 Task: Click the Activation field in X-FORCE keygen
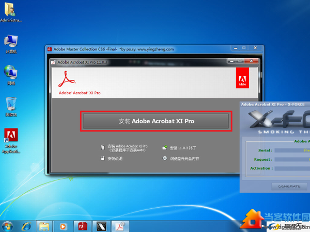point(292,168)
